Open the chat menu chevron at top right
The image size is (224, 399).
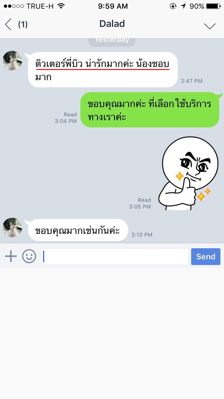tap(210, 26)
